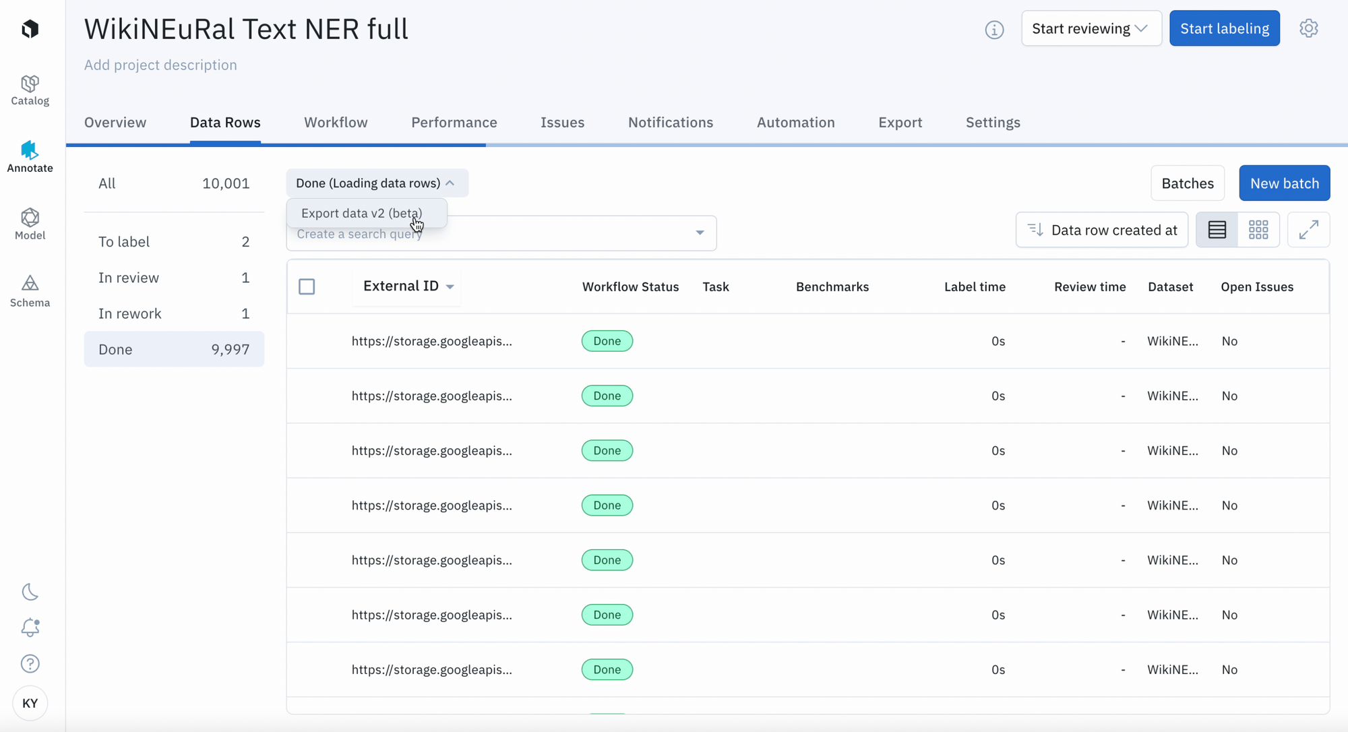Image resolution: width=1348 pixels, height=732 pixels.
Task: Check the select-all rows checkbox
Action: click(x=307, y=286)
